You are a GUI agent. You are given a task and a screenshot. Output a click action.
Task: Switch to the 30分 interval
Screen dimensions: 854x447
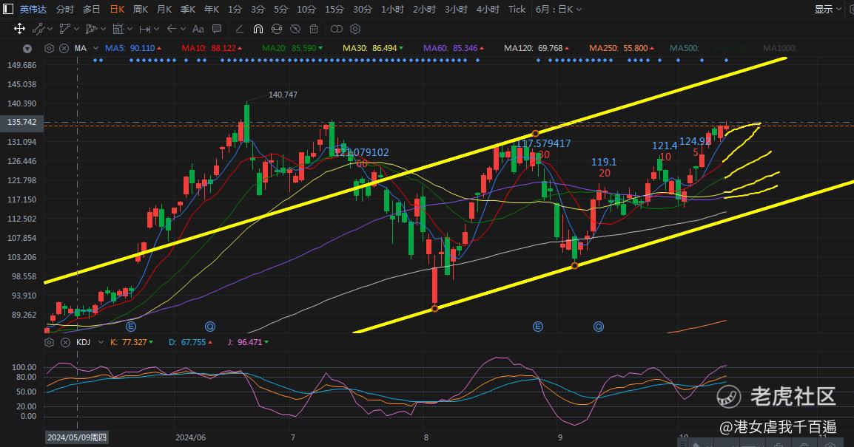pyautogui.click(x=362, y=10)
